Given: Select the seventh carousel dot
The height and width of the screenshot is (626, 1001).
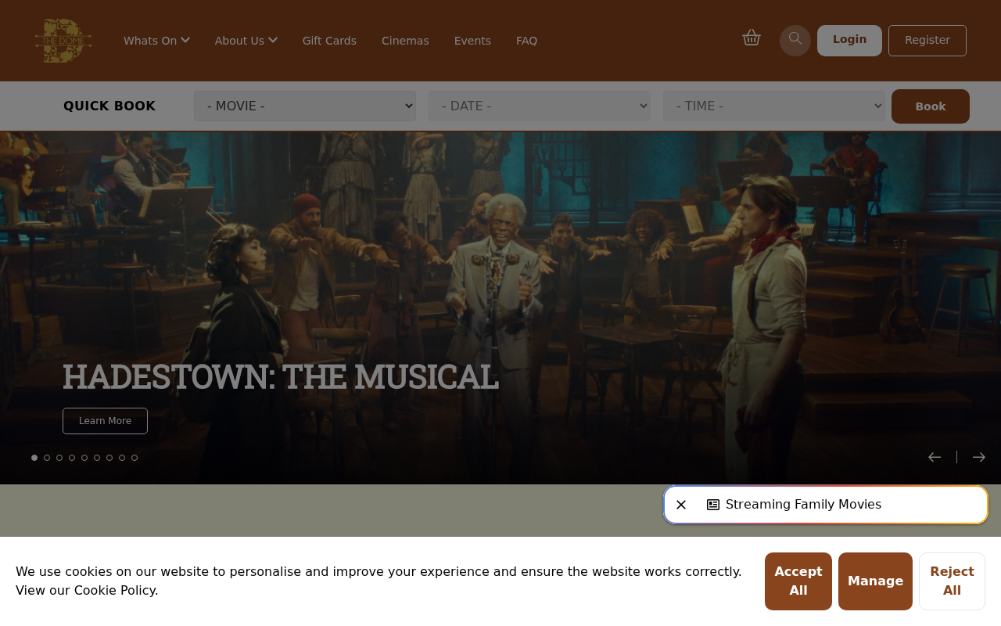Looking at the screenshot, I should pyautogui.click(x=109, y=458).
